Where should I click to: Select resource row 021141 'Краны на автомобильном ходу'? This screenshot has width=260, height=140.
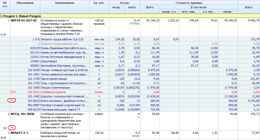pyautogui.click(x=130, y=52)
